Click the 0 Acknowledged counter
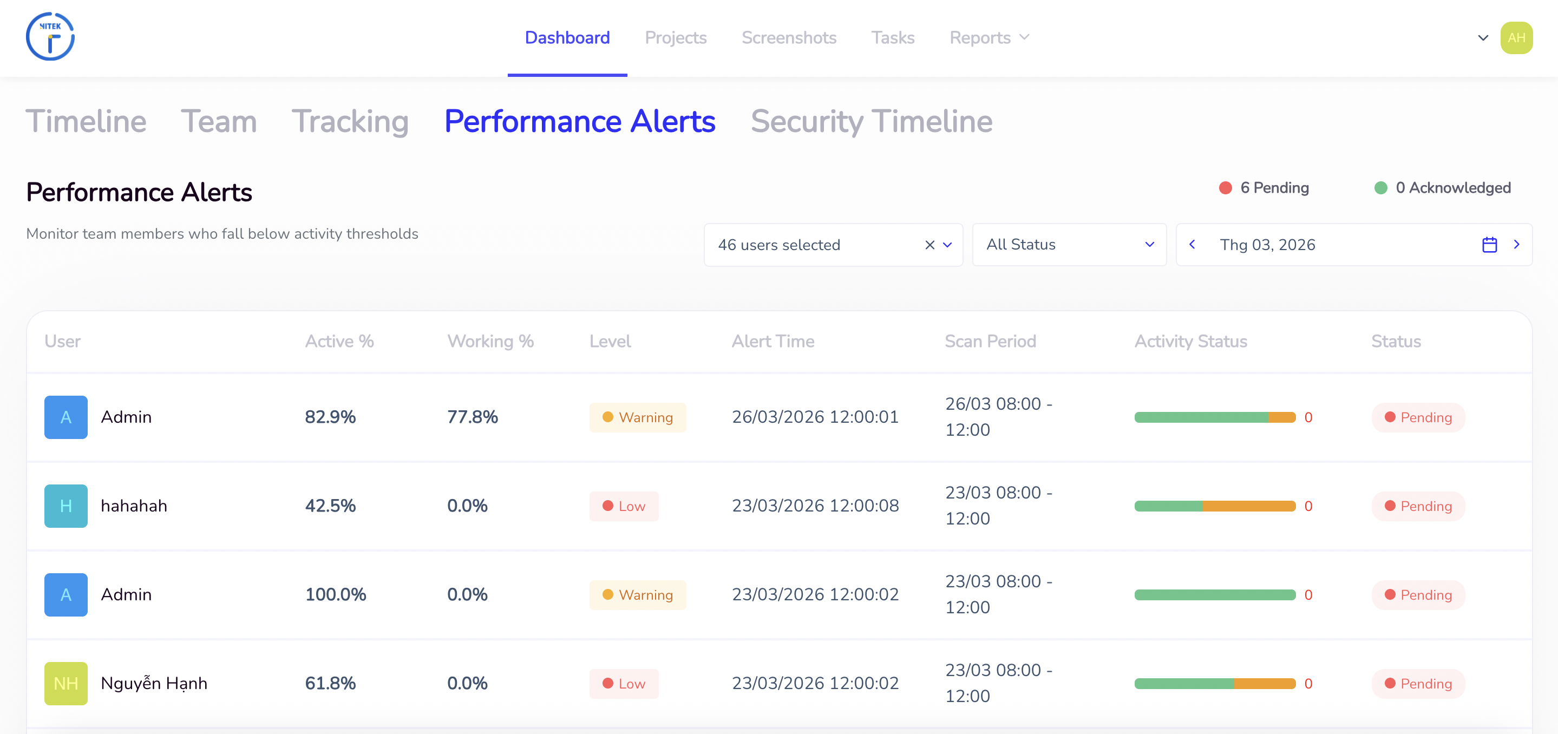Viewport: 1558px width, 734px height. pyautogui.click(x=1443, y=188)
